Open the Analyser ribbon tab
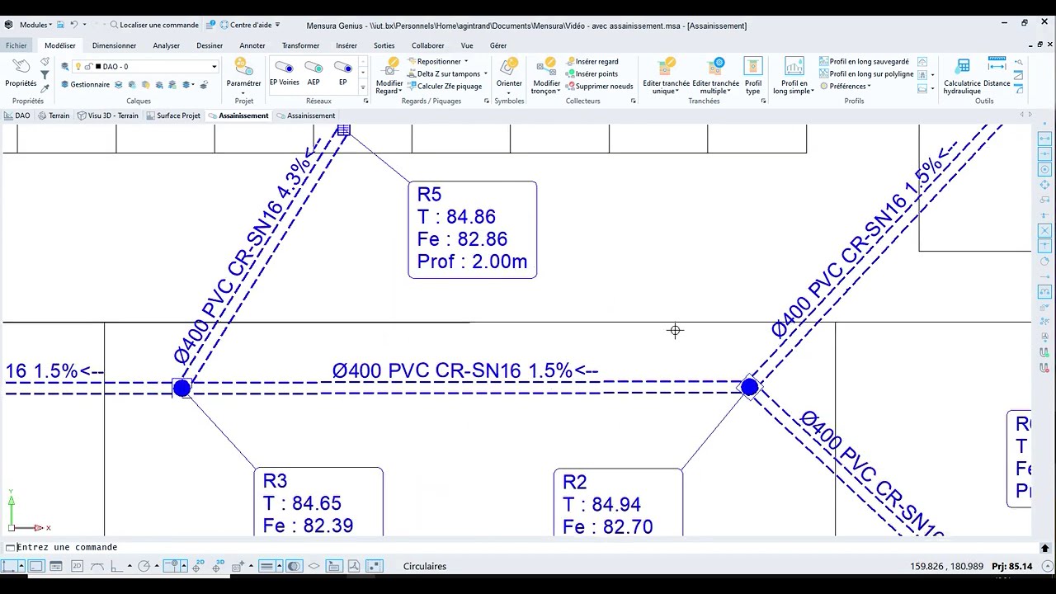 [x=166, y=45]
